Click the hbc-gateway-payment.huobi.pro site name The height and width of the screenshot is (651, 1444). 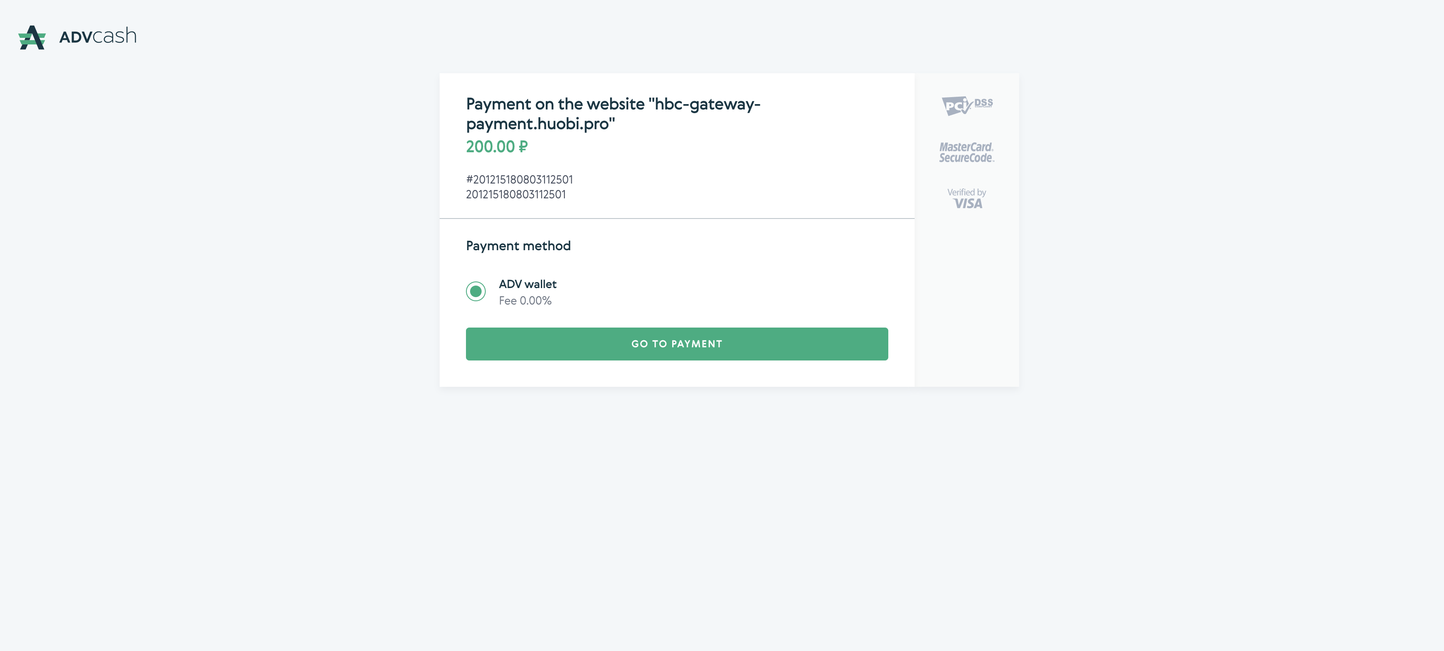click(x=613, y=114)
